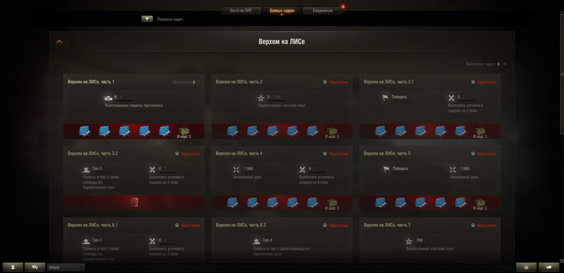Select the Боевые задачи tab

282,11
